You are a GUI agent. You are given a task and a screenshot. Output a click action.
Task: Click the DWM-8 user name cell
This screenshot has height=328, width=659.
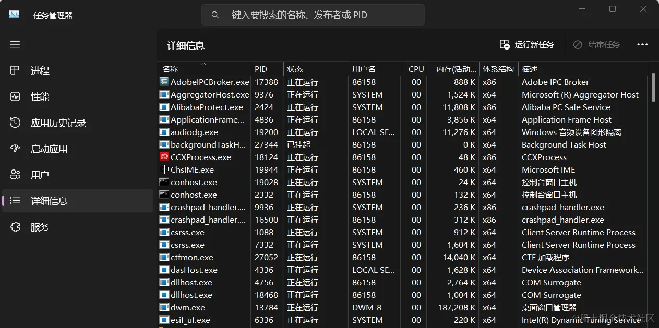(x=367, y=307)
